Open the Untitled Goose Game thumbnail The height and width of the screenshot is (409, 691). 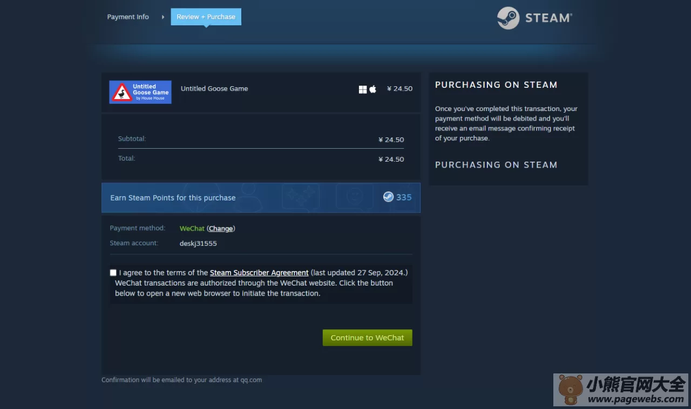[140, 92]
